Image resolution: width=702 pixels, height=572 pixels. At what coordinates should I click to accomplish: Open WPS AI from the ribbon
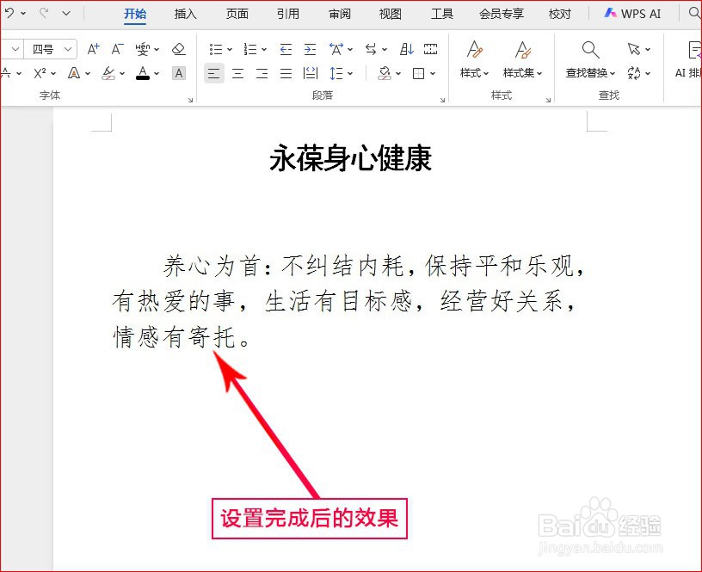pyautogui.click(x=631, y=13)
